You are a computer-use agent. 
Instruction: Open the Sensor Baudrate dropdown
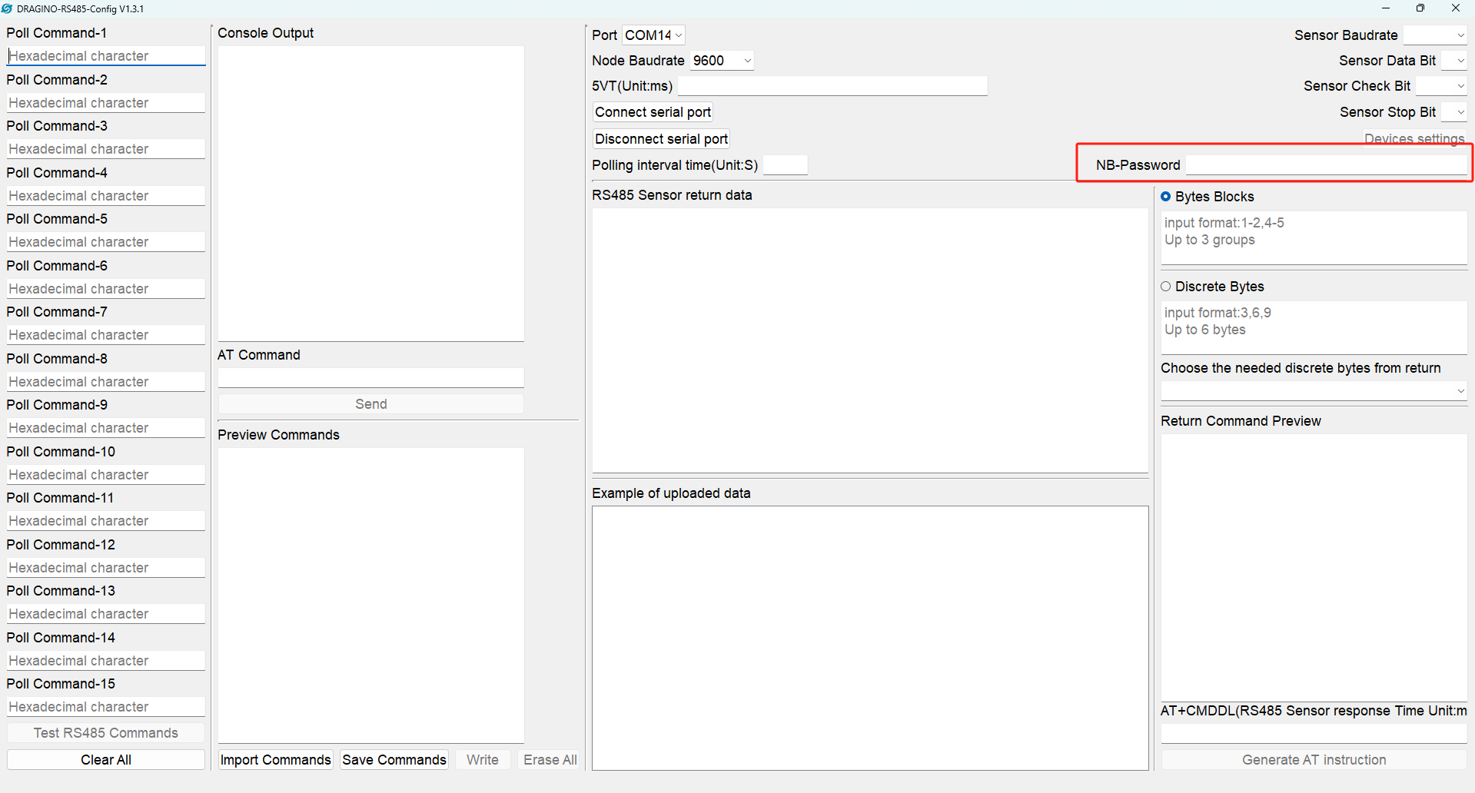tap(1435, 35)
